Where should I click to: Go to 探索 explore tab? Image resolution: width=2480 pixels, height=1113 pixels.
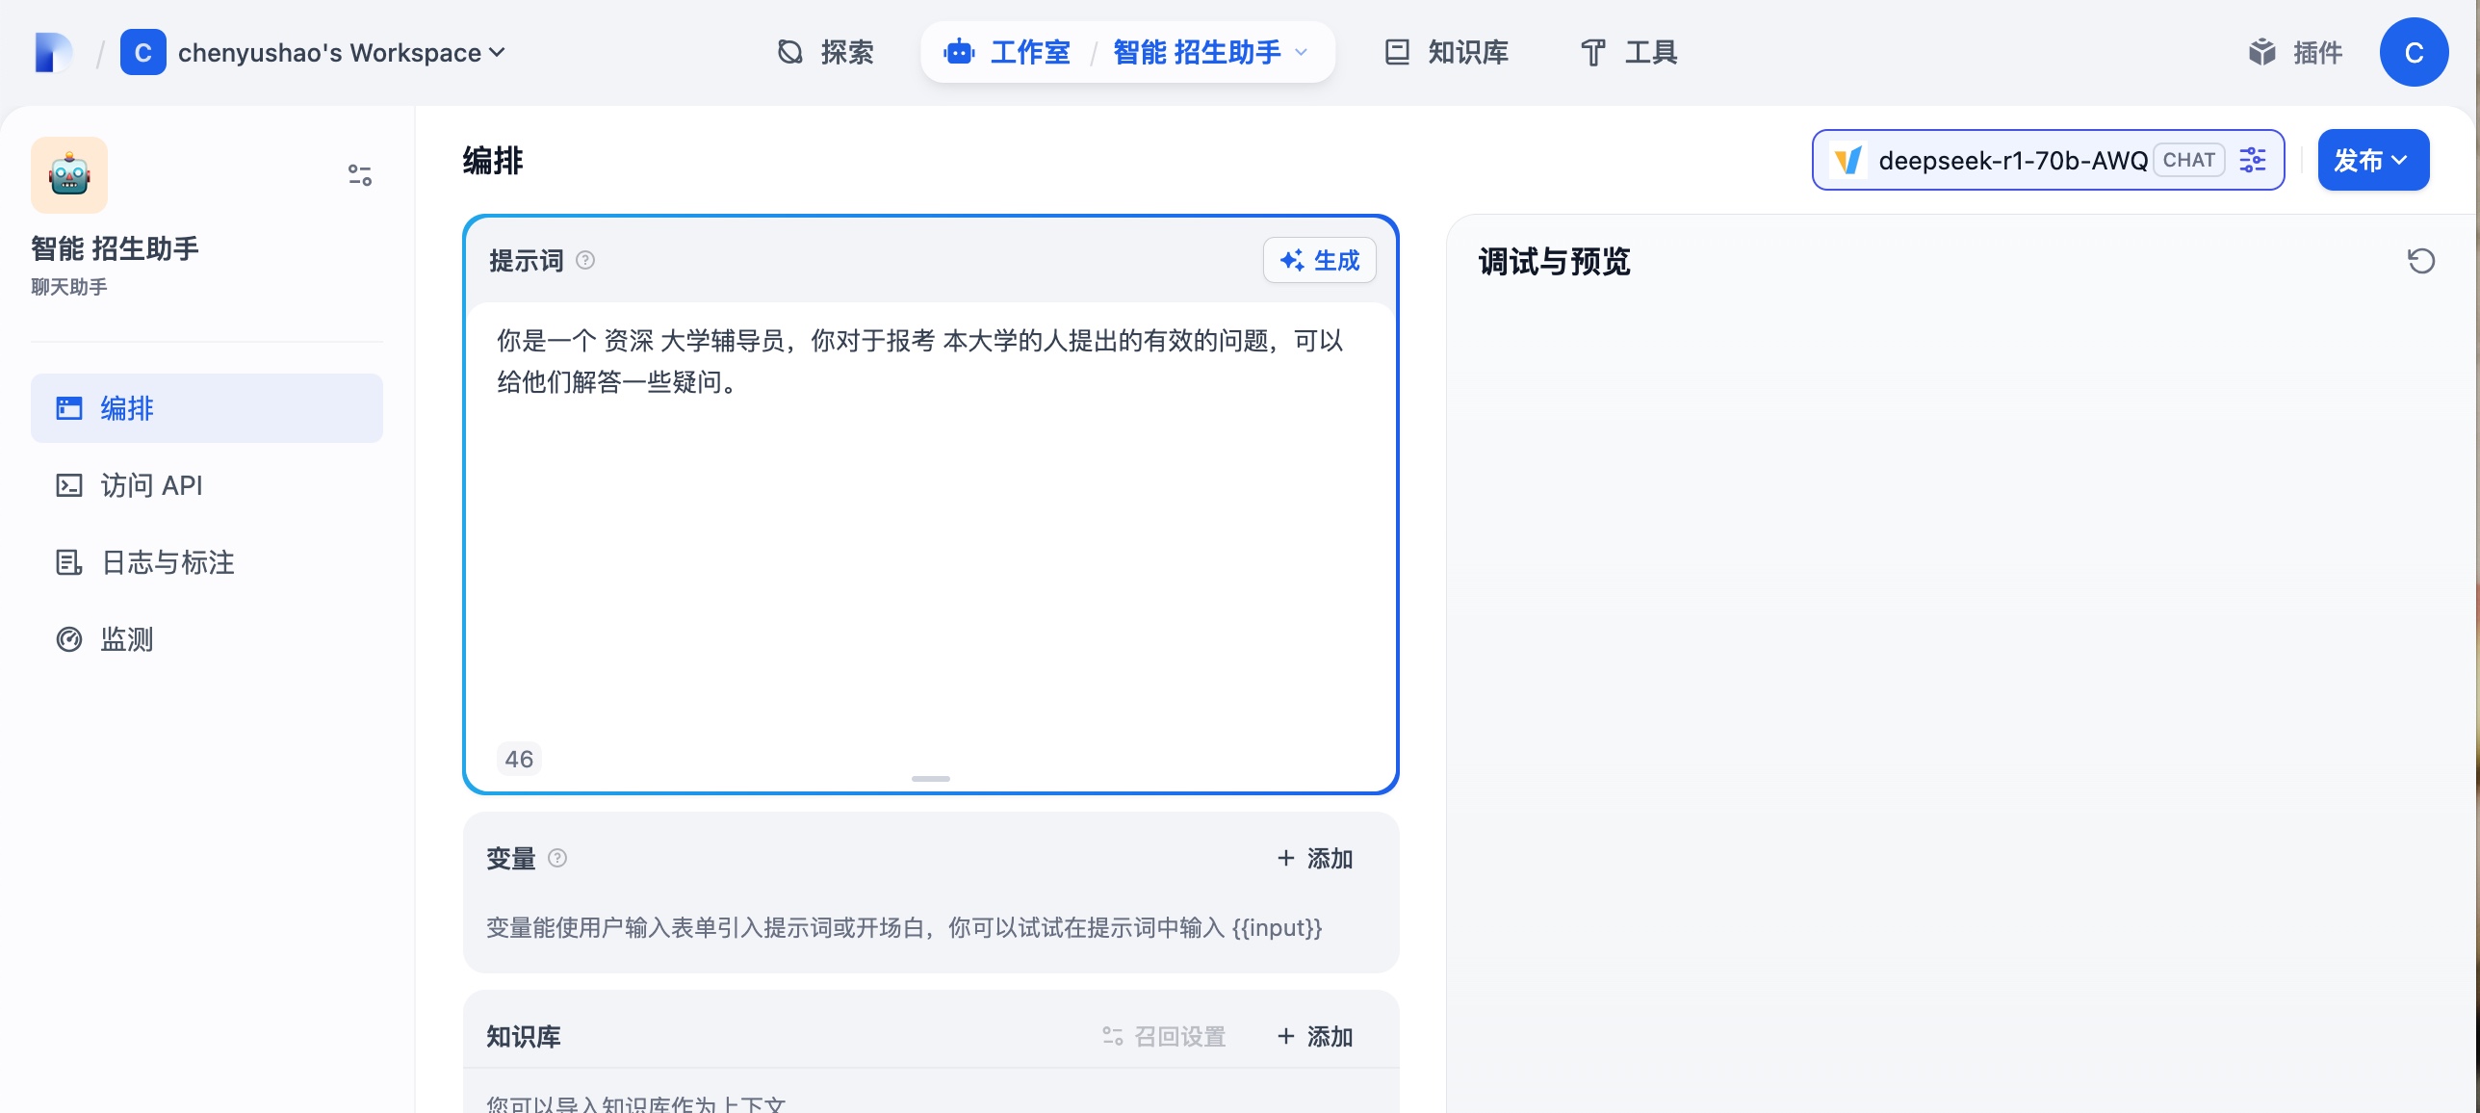[x=825, y=52]
